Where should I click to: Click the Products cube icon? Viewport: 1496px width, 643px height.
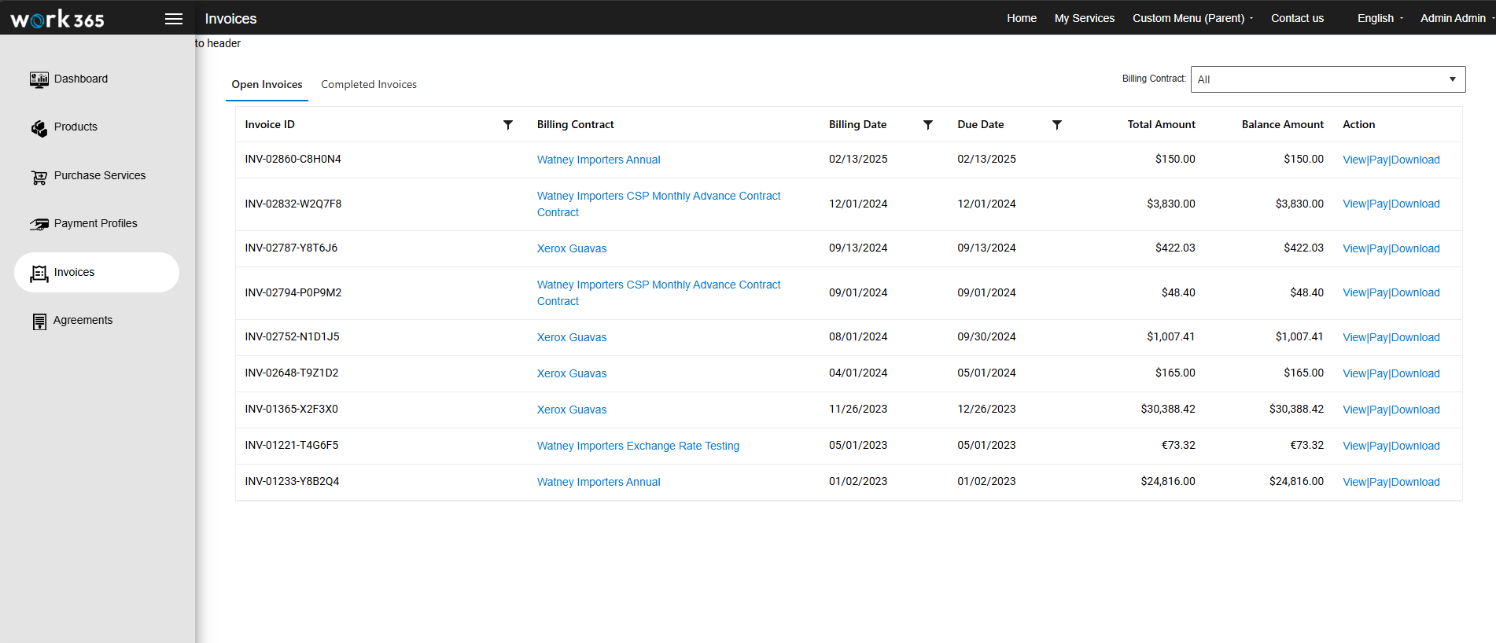39,128
